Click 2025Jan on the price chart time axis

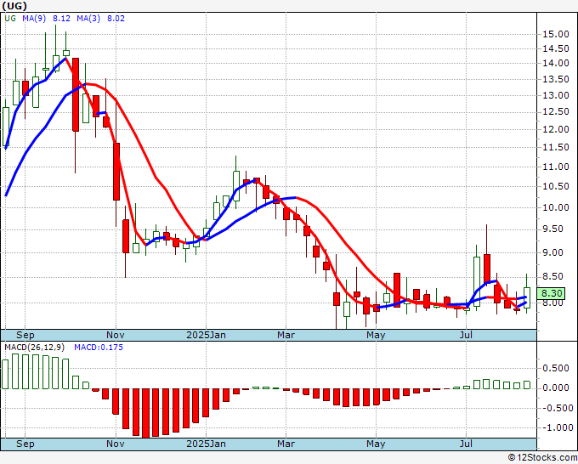pos(206,335)
